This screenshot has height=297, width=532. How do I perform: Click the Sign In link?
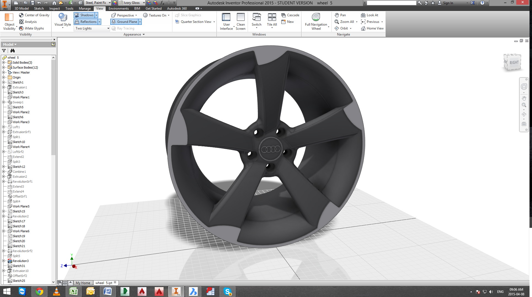coord(448,3)
